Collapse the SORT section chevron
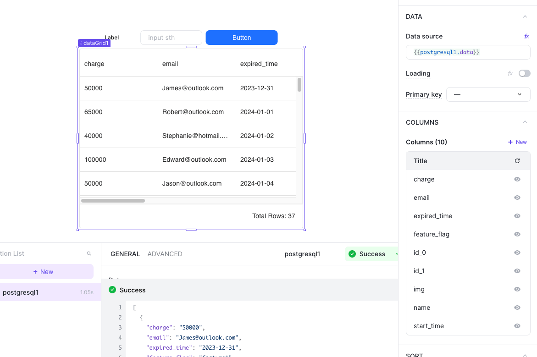Image resolution: width=537 pixels, height=357 pixels. 525,355
